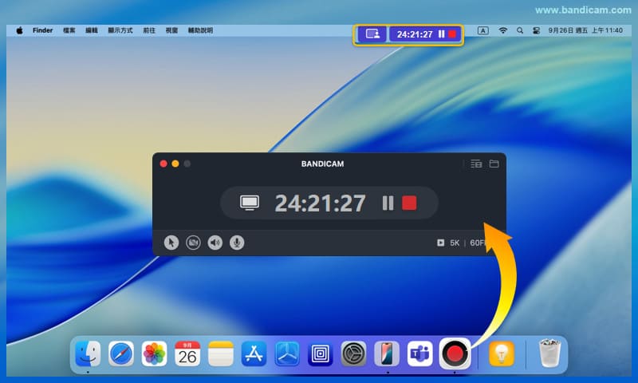The width and height of the screenshot is (638, 383).
Task: Click the 5K video resolution setting
Action: point(455,243)
